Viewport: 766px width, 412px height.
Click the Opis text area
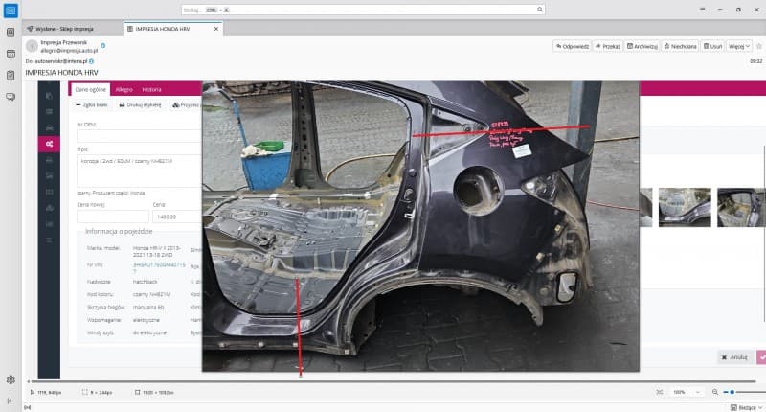[x=139, y=172]
